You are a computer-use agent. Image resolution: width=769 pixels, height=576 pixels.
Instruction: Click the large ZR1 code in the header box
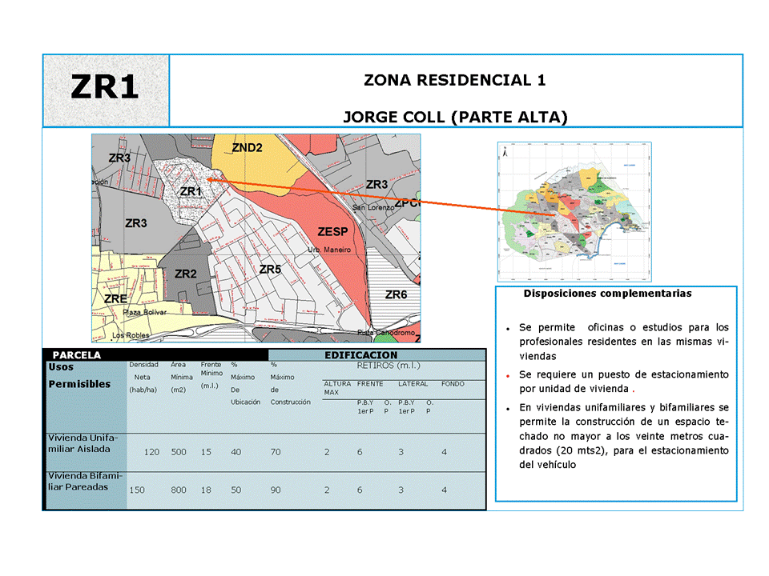click(x=104, y=87)
